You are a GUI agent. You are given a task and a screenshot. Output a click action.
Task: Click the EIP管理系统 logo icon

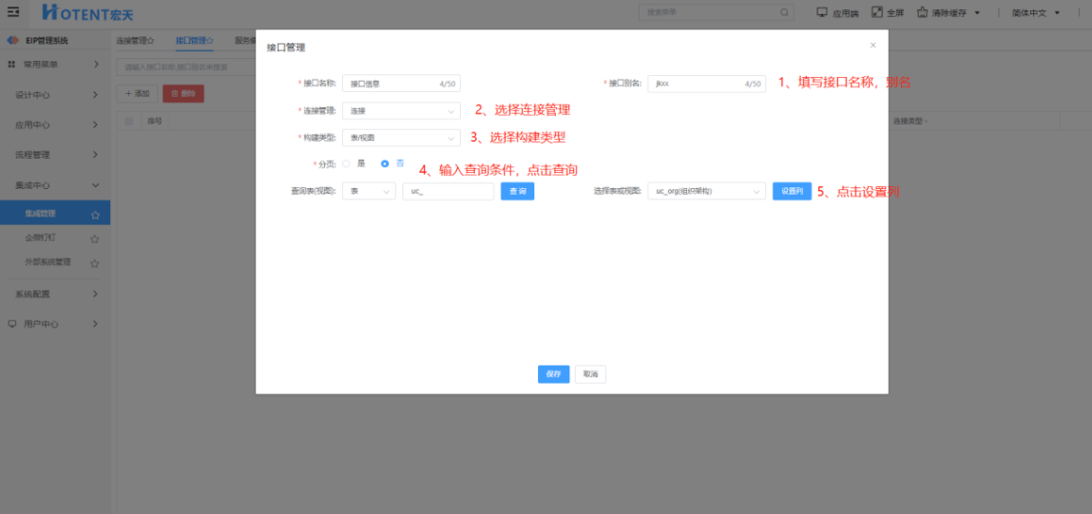tap(12, 41)
